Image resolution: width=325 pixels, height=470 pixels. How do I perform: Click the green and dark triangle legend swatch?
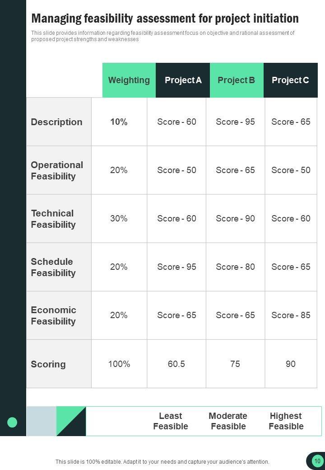(71, 421)
